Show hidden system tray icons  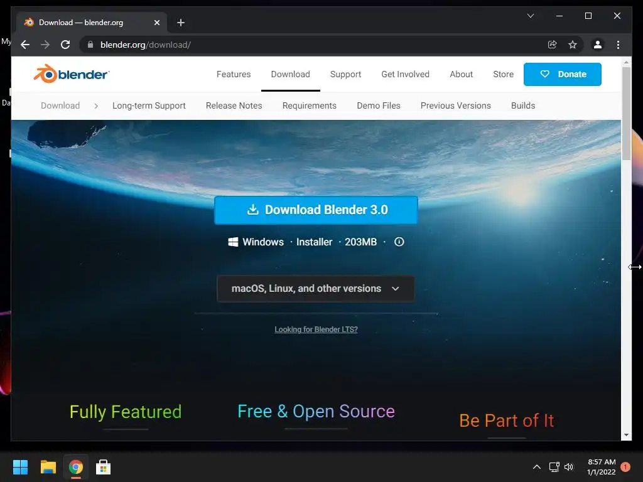pos(536,467)
